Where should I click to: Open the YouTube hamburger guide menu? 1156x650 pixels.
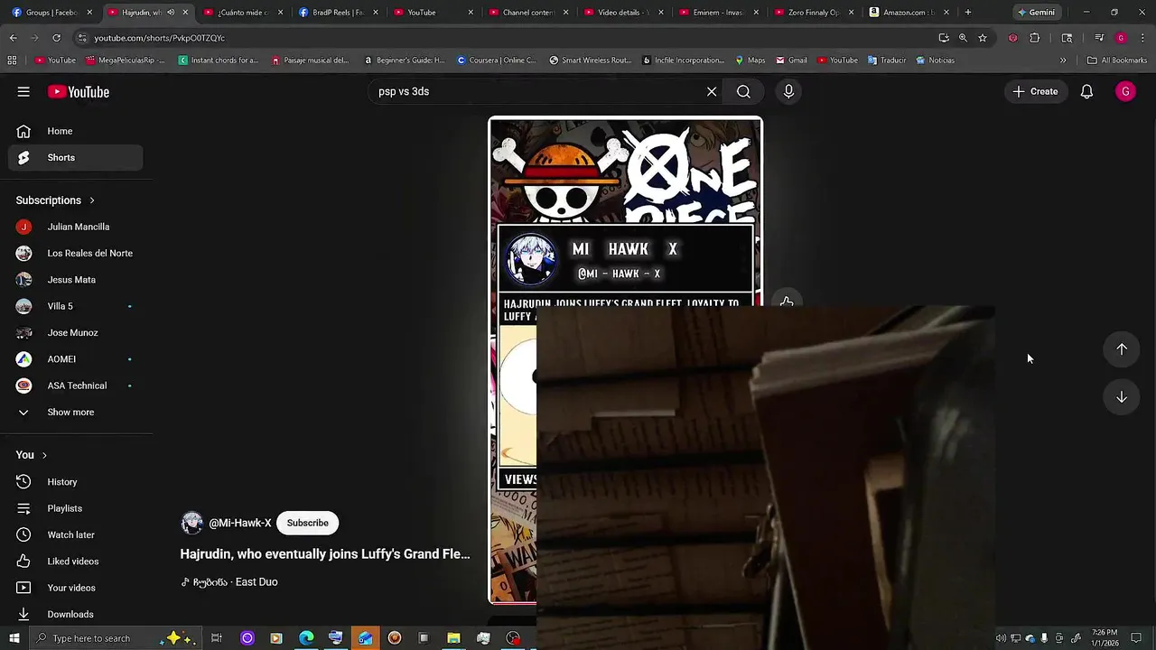[23, 91]
